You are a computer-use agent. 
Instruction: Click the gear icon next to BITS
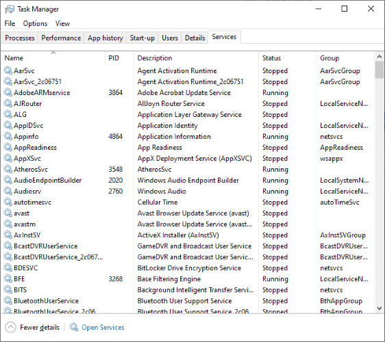[8, 290]
